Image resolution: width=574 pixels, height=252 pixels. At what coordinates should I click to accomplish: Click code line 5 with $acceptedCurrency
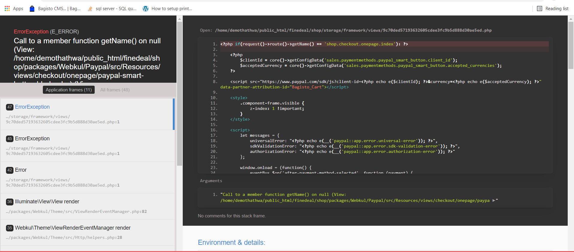tap(371, 65)
